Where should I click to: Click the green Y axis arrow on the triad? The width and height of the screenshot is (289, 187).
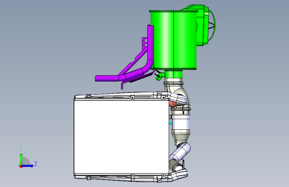pos(21,159)
